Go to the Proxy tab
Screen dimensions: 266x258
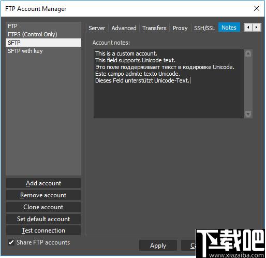[x=180, y=28]
